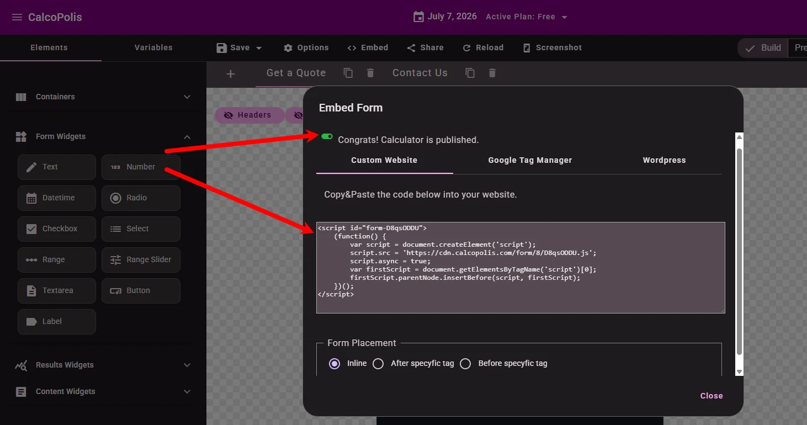Add a Button widget

pos(141,290)
